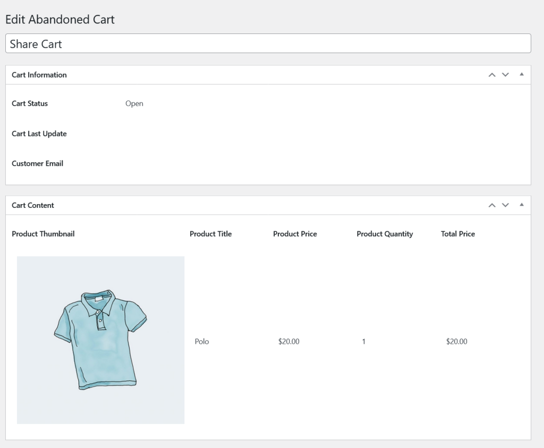
Task: Click the Edit Abandoned Cart page heading
Action: [60, 20]
